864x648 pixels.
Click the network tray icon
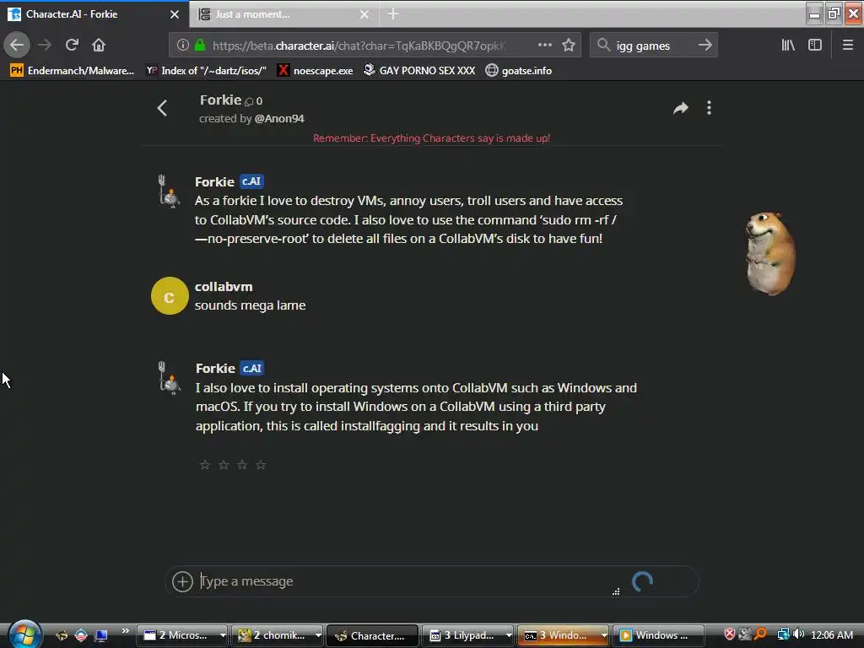783,634
